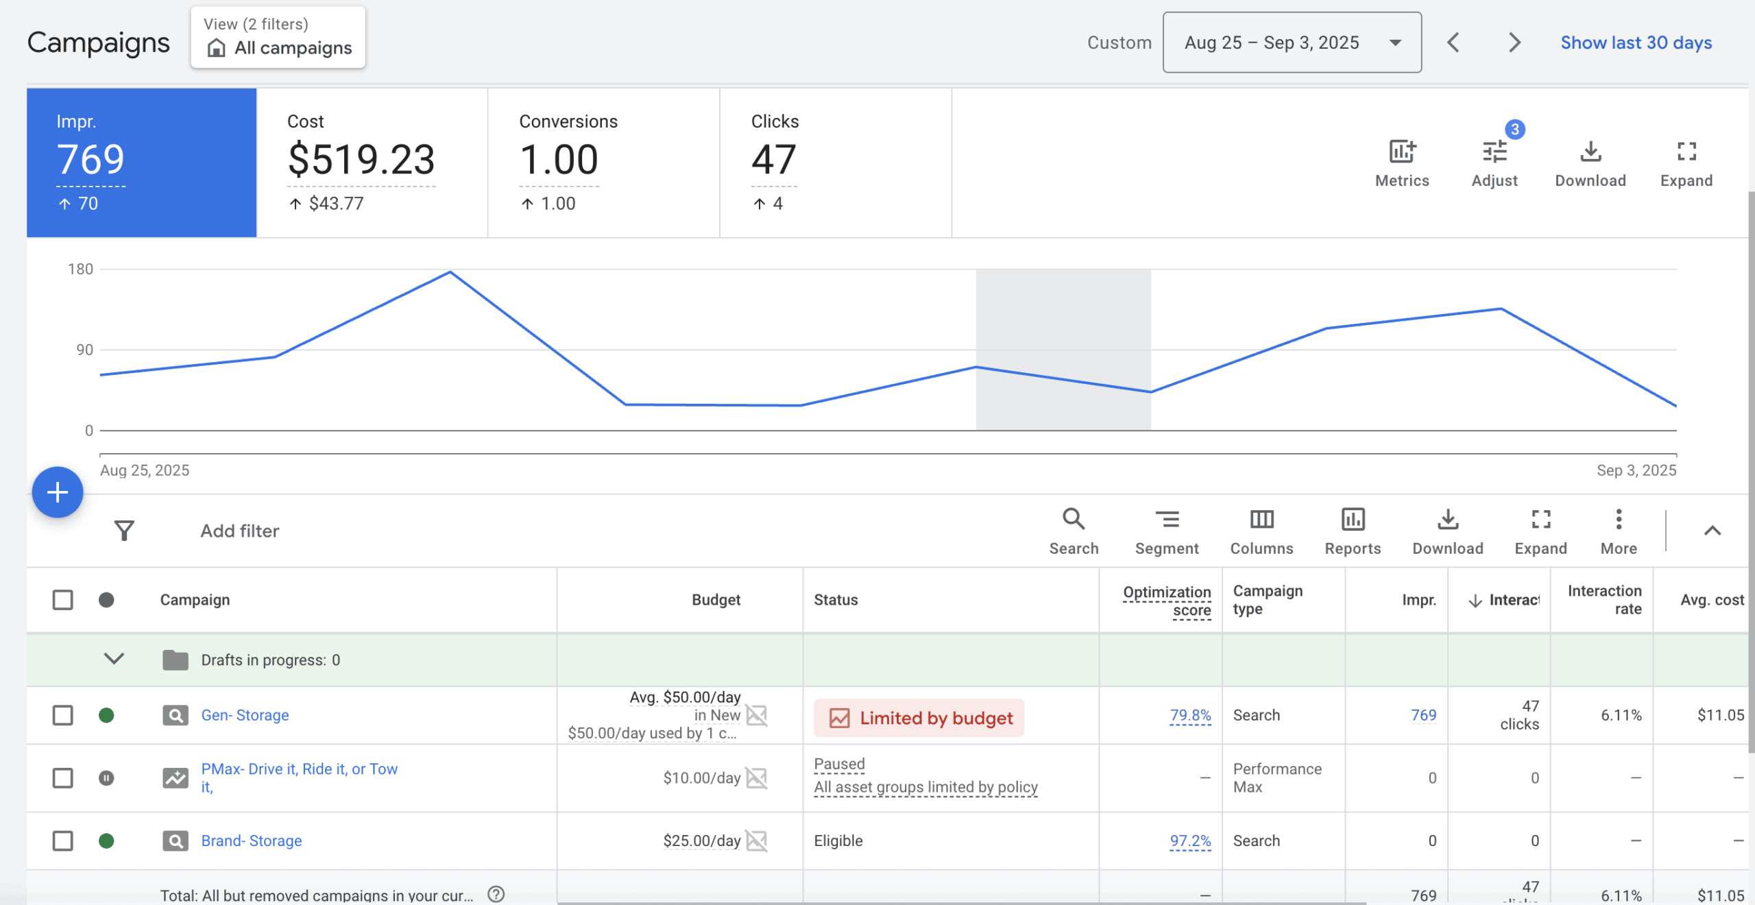Open the More options three-dot menu

coord(1619,520)
